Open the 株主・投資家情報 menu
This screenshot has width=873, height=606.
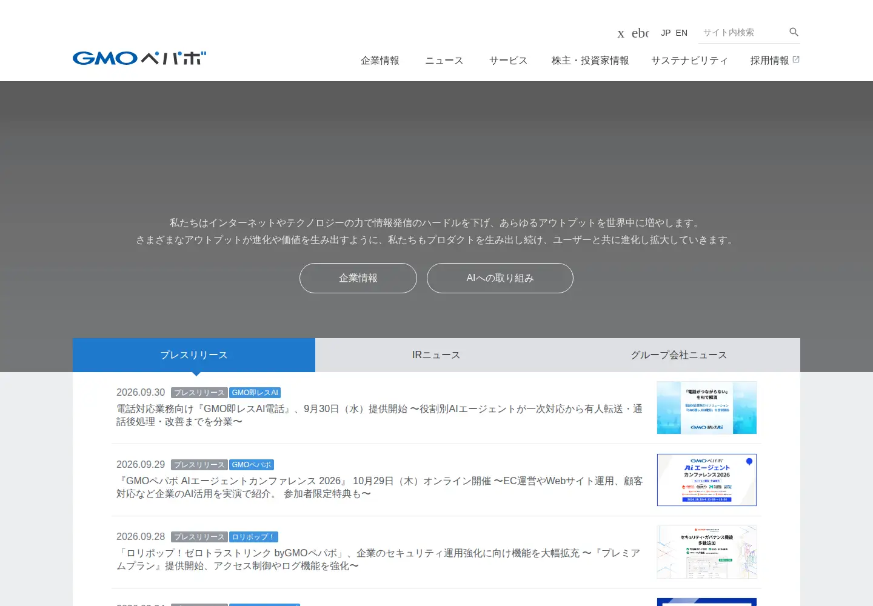click(x=590, y=61)
